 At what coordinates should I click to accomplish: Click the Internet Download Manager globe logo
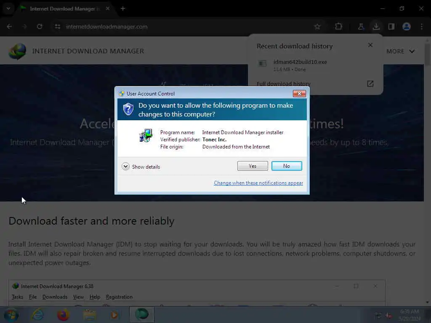pyautogui.click(x=17, y=51)
